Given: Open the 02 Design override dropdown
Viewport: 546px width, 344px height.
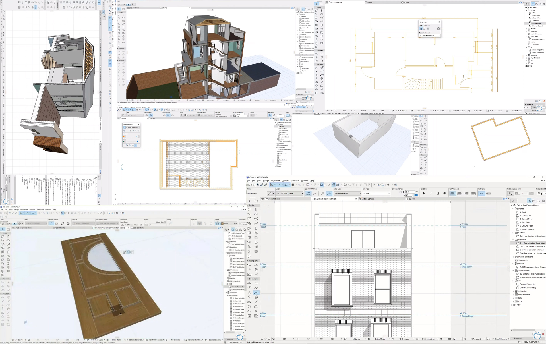Looking at the screenshot, I should pyautogui.click(x=452, y=339).
